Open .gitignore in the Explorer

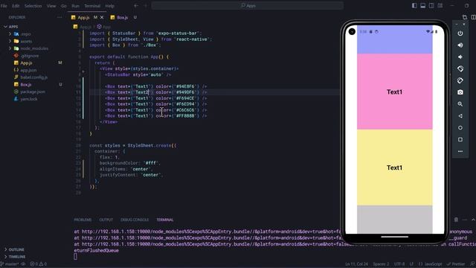click(30, 56)
